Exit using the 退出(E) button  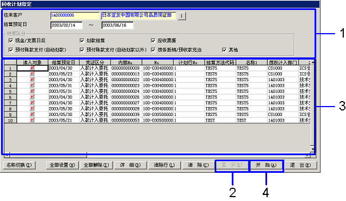(x=300, y=165)
